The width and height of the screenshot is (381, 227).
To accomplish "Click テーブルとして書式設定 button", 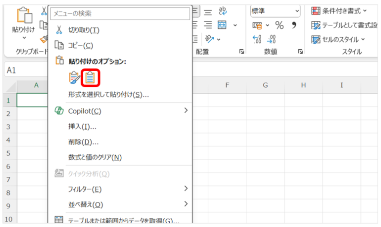I will coord(344,25).
